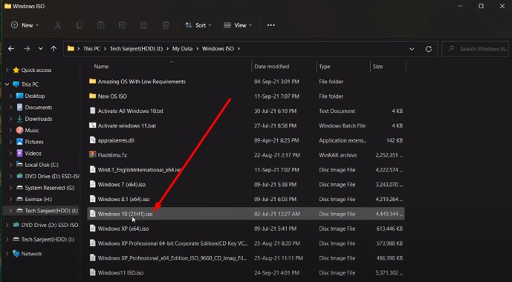Open recent locations dropdown arrow
Screen dimensions: 512x282
40,48
